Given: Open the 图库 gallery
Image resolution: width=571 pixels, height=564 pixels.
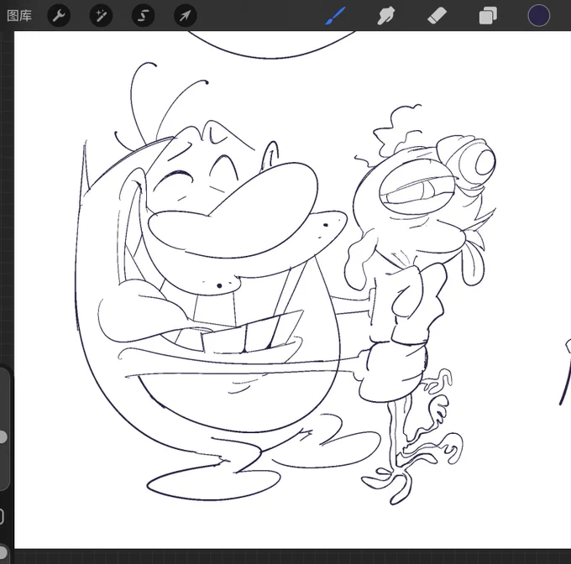Looking at the screenshot, I should click(19, 16).
